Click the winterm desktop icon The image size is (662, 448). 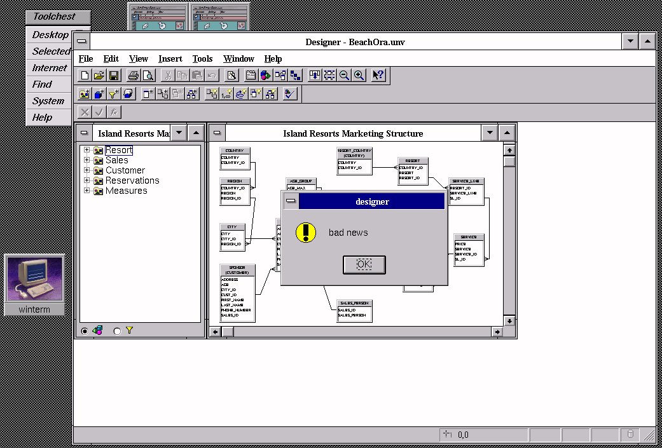tap(34, 280)
